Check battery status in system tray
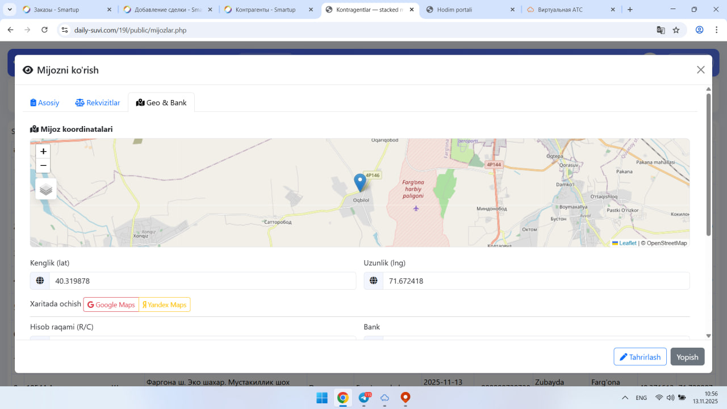Screen dimensions: 727x409 coord(682,398)
